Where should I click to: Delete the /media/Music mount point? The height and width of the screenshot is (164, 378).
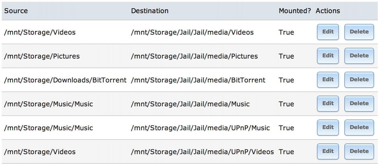point(359,104)
